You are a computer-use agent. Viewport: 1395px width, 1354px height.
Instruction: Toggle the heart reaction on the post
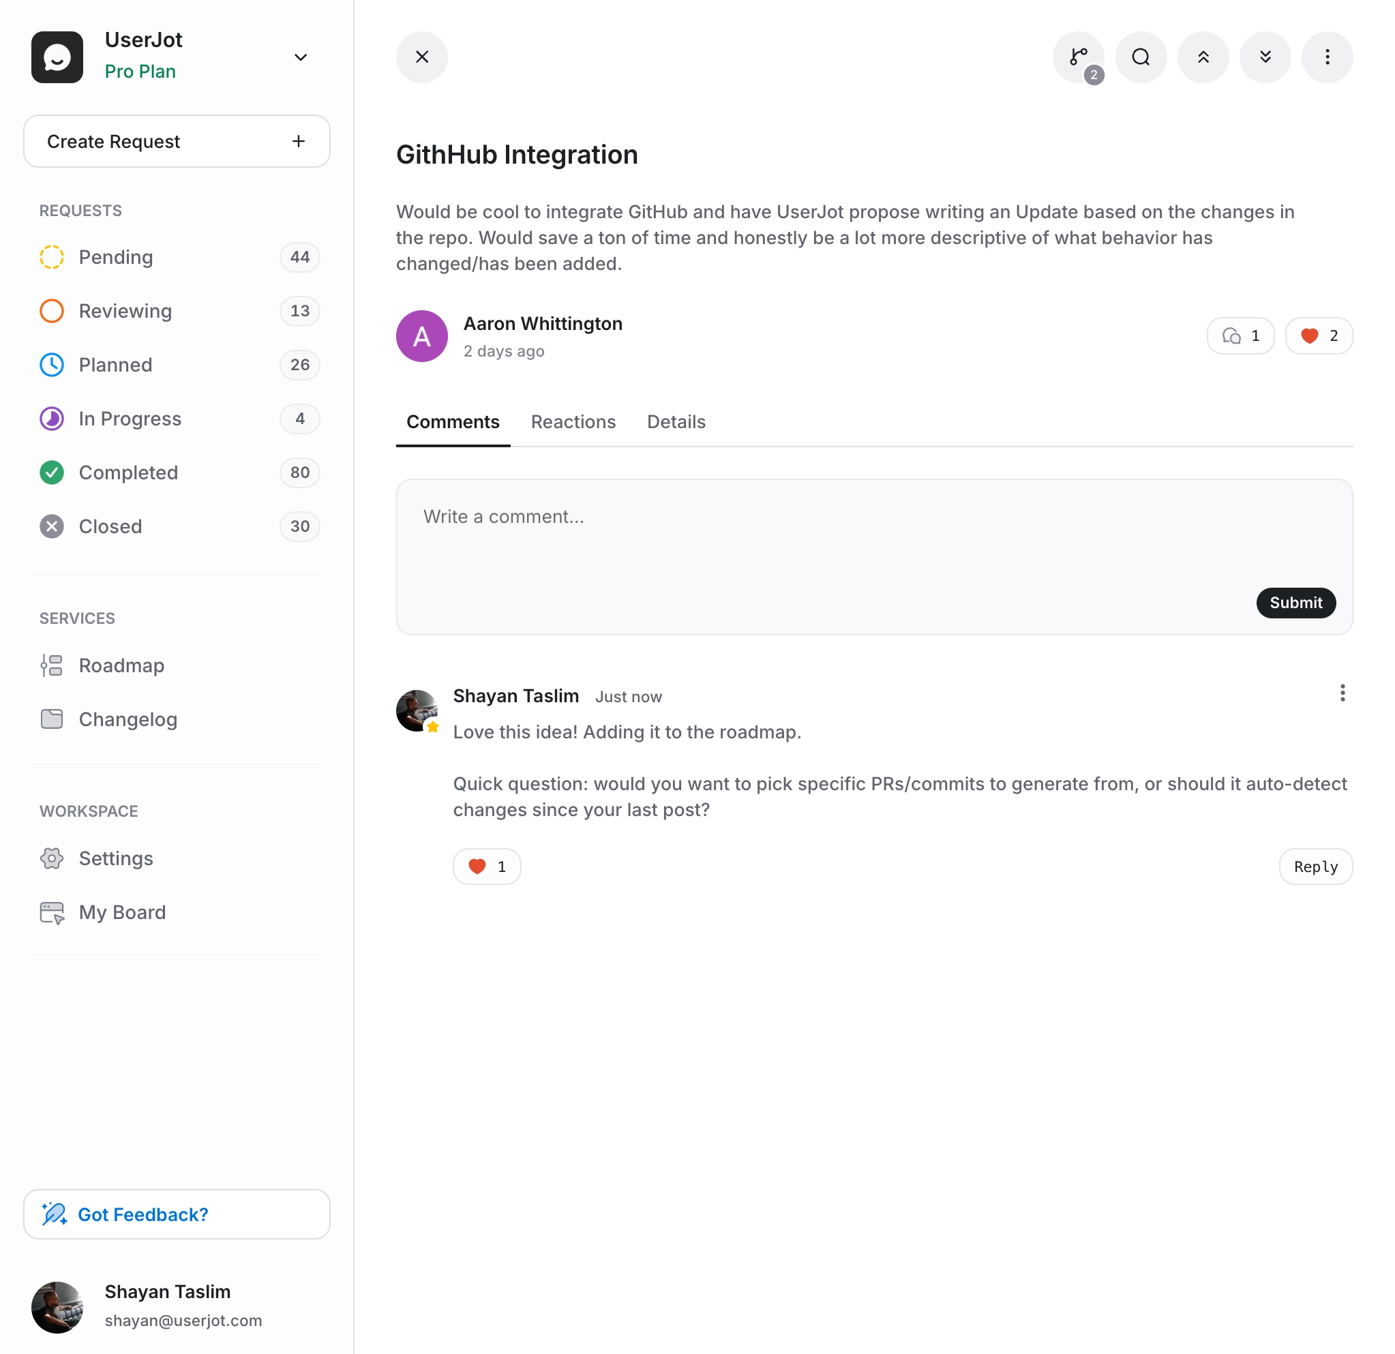tap(1318, 335)
